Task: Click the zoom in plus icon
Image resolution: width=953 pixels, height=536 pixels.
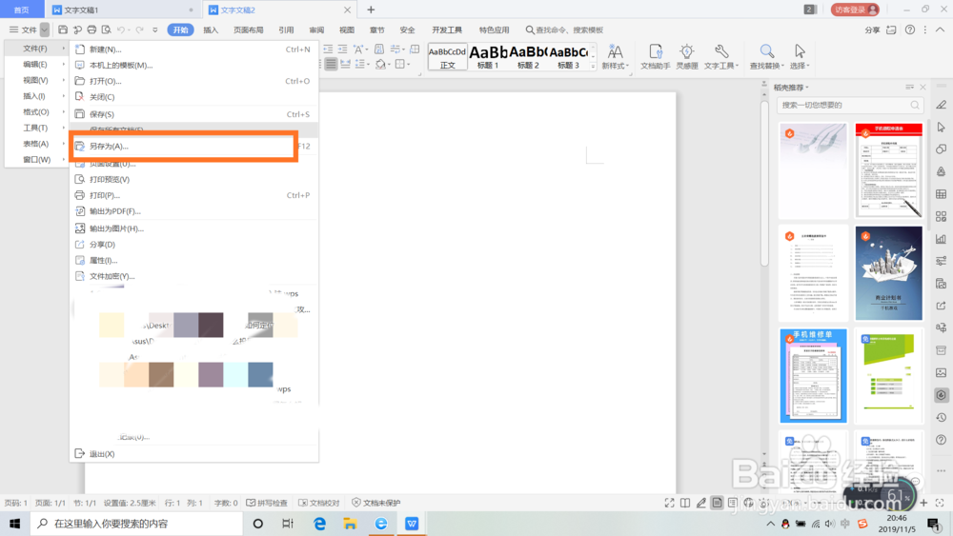Action: pos(923,503)
